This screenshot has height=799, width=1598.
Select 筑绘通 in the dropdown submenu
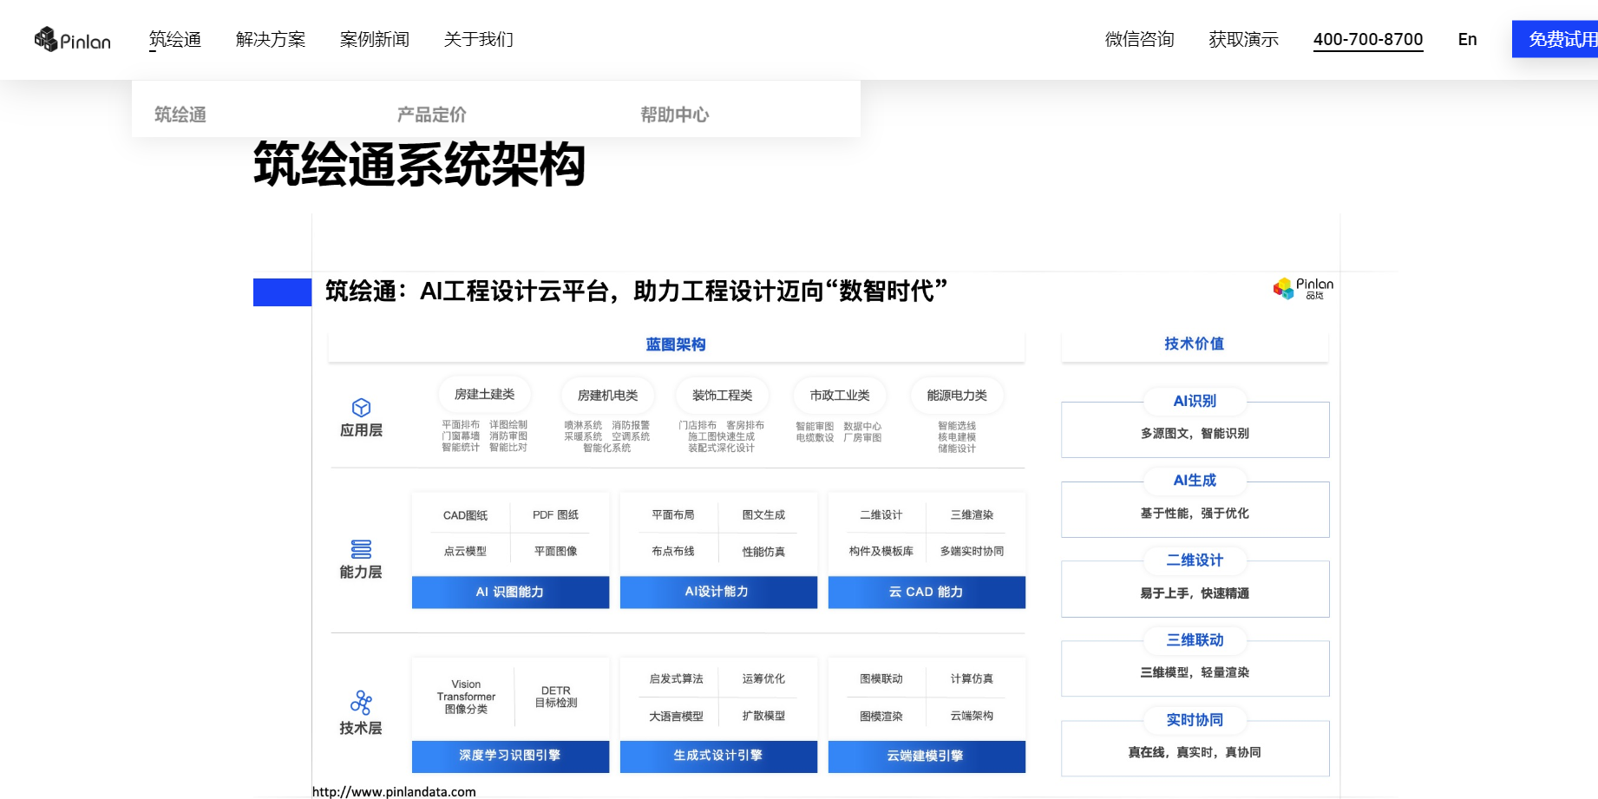(180, 115)
